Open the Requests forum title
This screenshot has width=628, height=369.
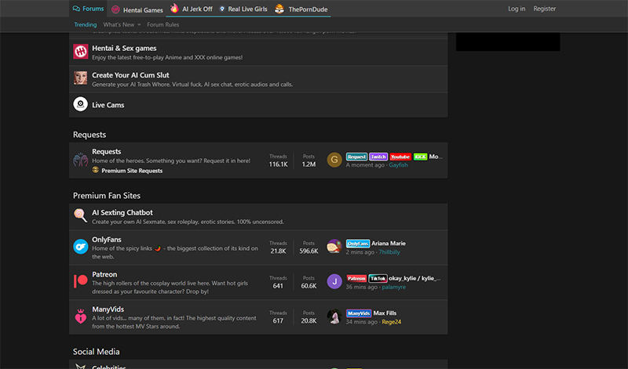[107, 151]
